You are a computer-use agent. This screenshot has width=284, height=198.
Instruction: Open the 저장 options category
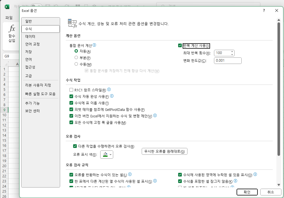(41, 52)
